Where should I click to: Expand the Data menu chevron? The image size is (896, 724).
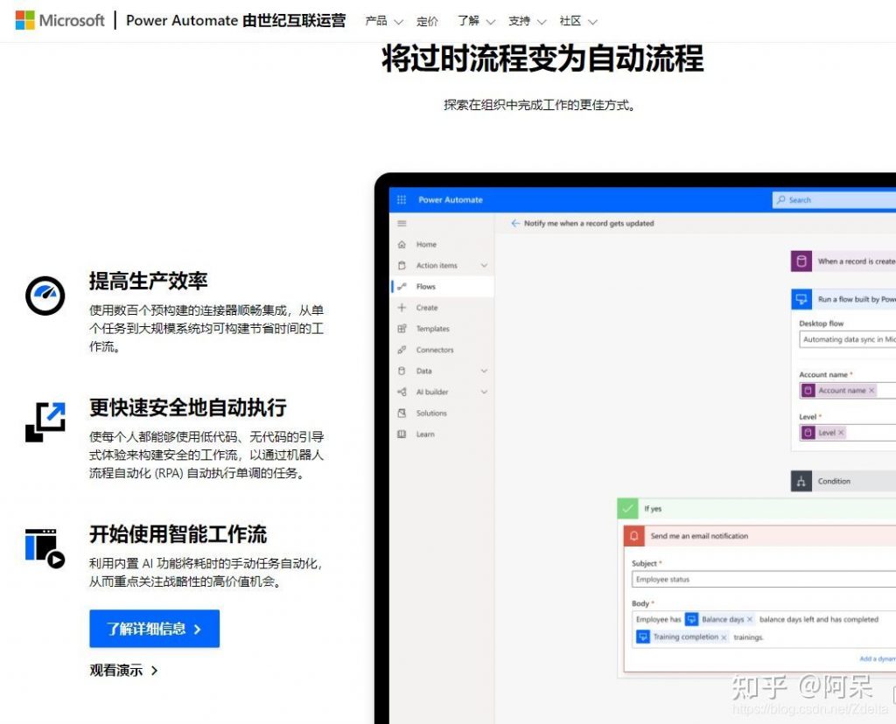tap(486, 371)
